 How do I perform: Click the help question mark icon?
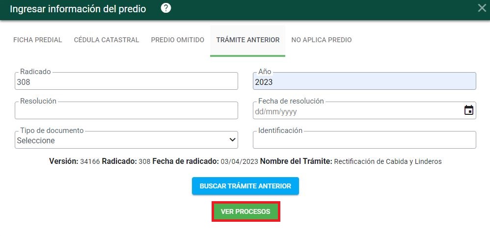(x=166, y=8)
